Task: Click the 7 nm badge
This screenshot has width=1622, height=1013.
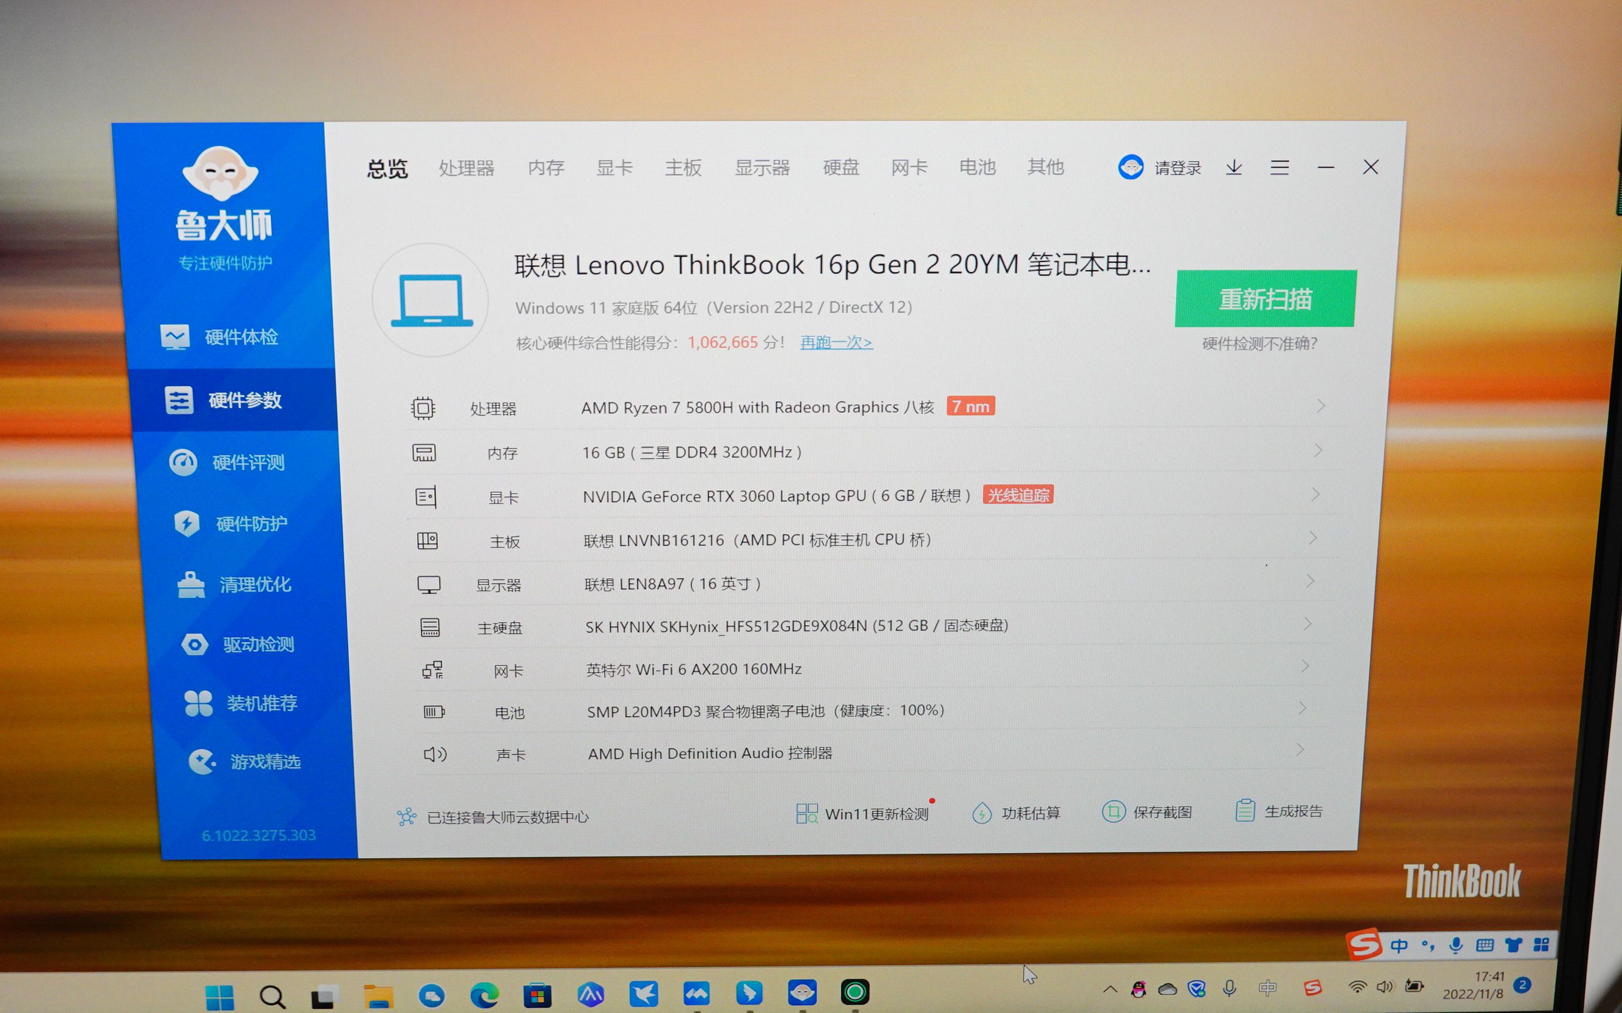Action: (x=970, y=406)
